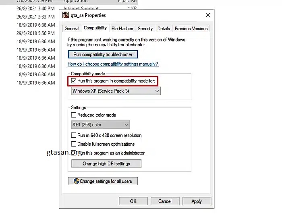Confirm with the OK button
Screen dimensions: 282x219
click(133, 201)
